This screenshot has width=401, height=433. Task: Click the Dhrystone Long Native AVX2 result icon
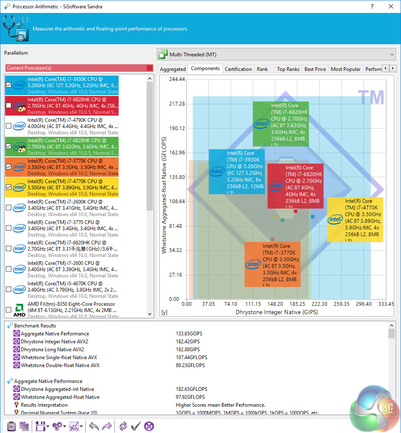17,349
